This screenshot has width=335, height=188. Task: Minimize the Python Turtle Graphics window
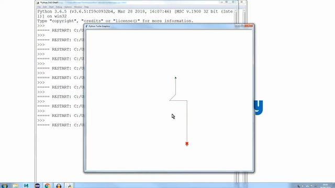[237, 26]
